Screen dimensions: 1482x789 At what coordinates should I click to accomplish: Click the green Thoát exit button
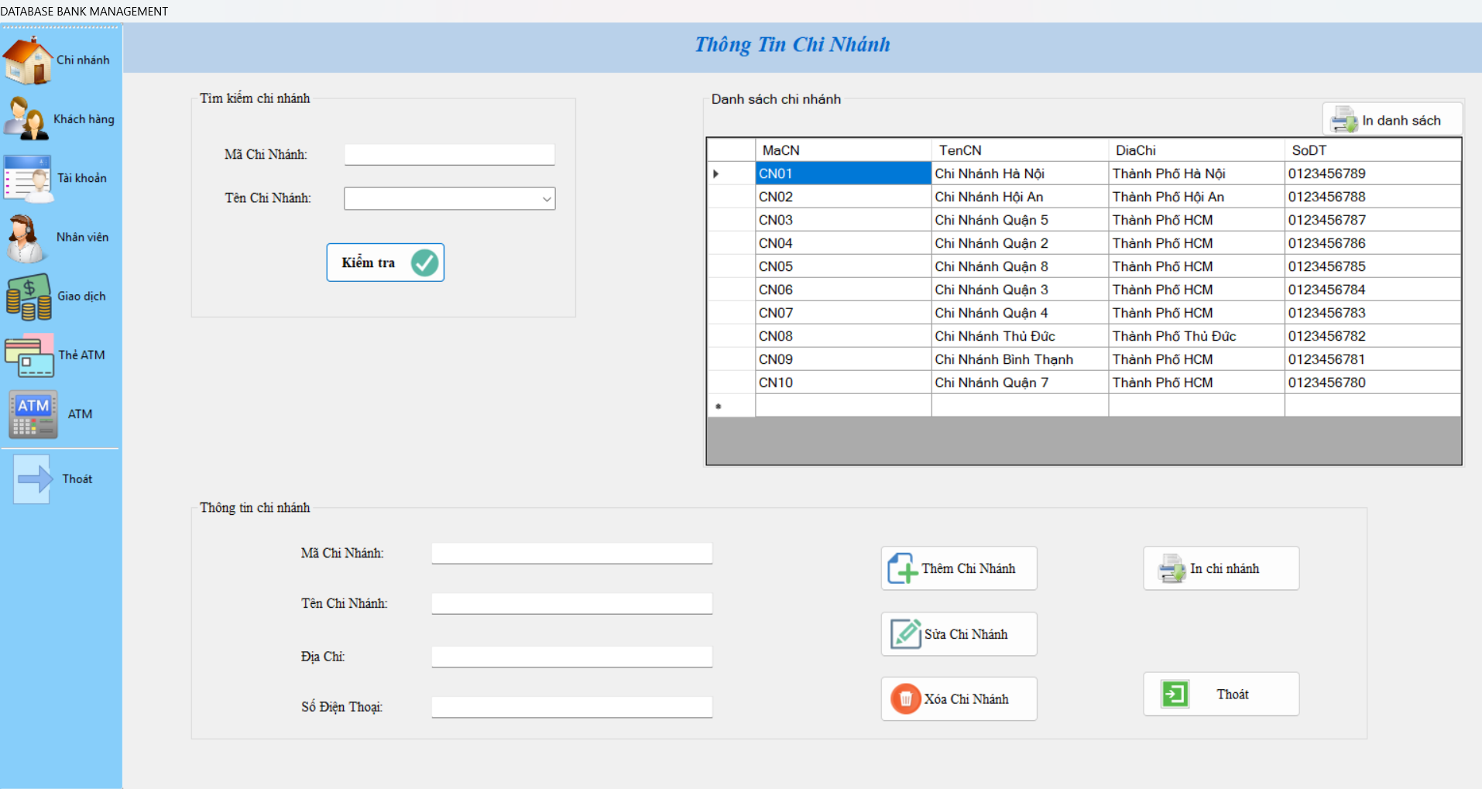coord(1221,695)
